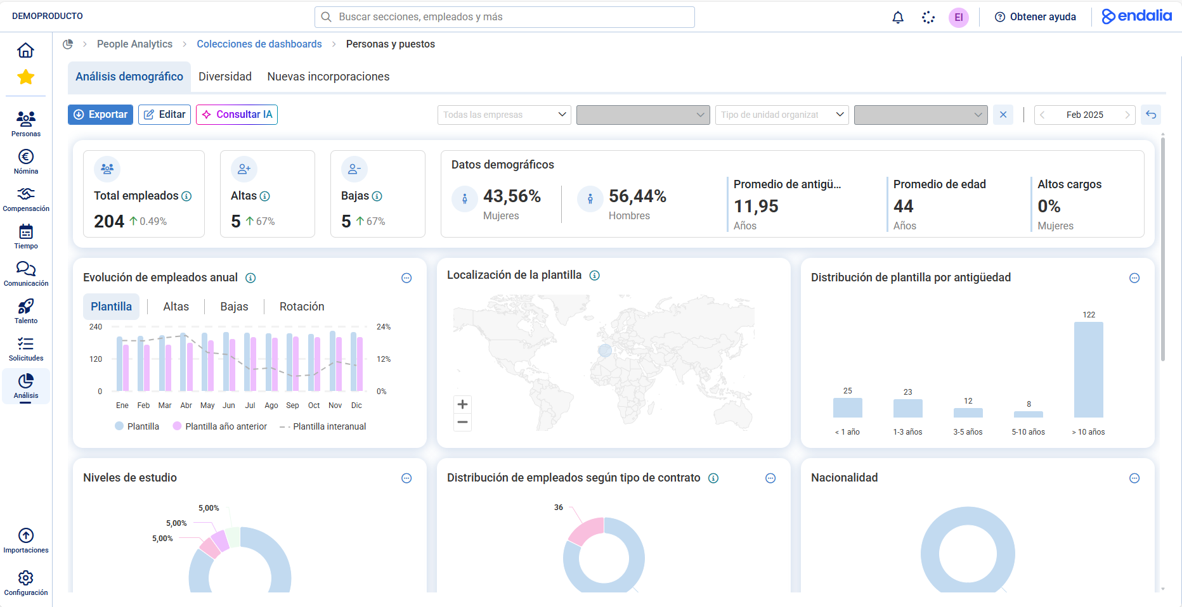Image resolution: width=1182 pixels, height=607 pixels.
Task: Open options menu of Nacionalidad chart
Action: (1134, 478)
